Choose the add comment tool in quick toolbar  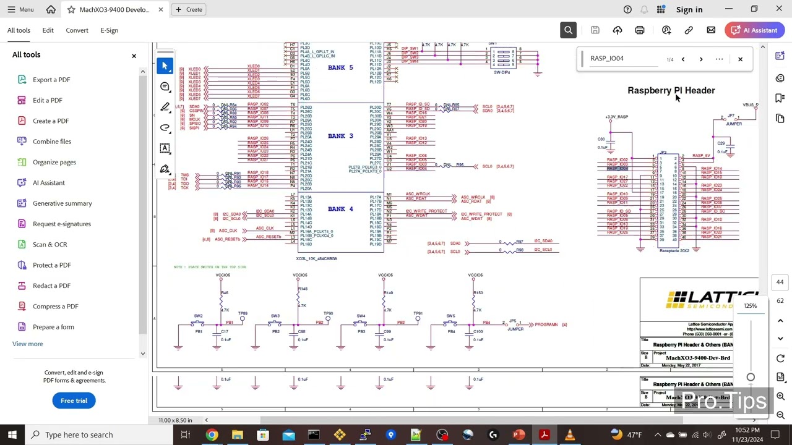[x=165, y=87]
